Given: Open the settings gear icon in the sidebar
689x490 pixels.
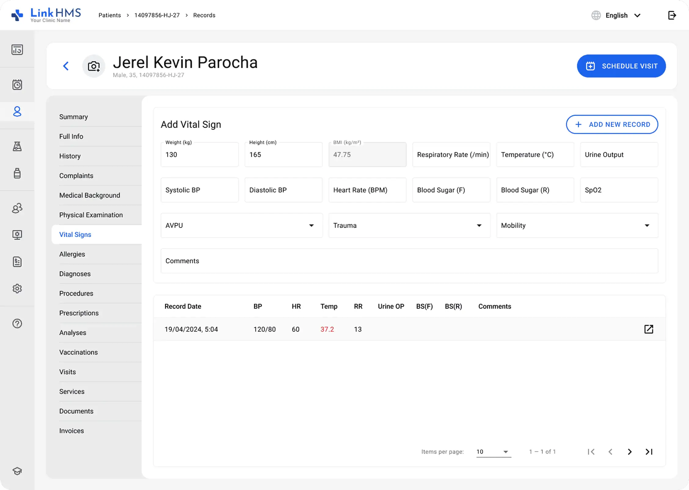Looking at the screenshot, I should click(x=17, y=288).
